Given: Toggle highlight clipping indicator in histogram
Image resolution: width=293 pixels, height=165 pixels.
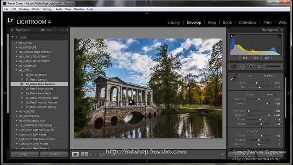Looking at the screenshot, I should (280, 36).
